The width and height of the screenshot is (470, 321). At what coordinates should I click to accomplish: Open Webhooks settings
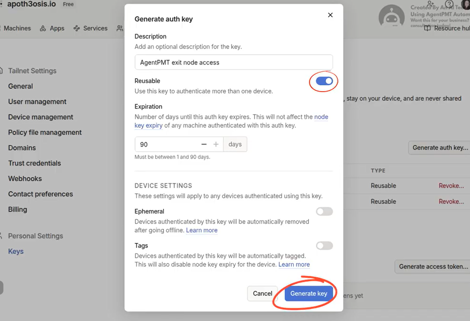point(25,179)
